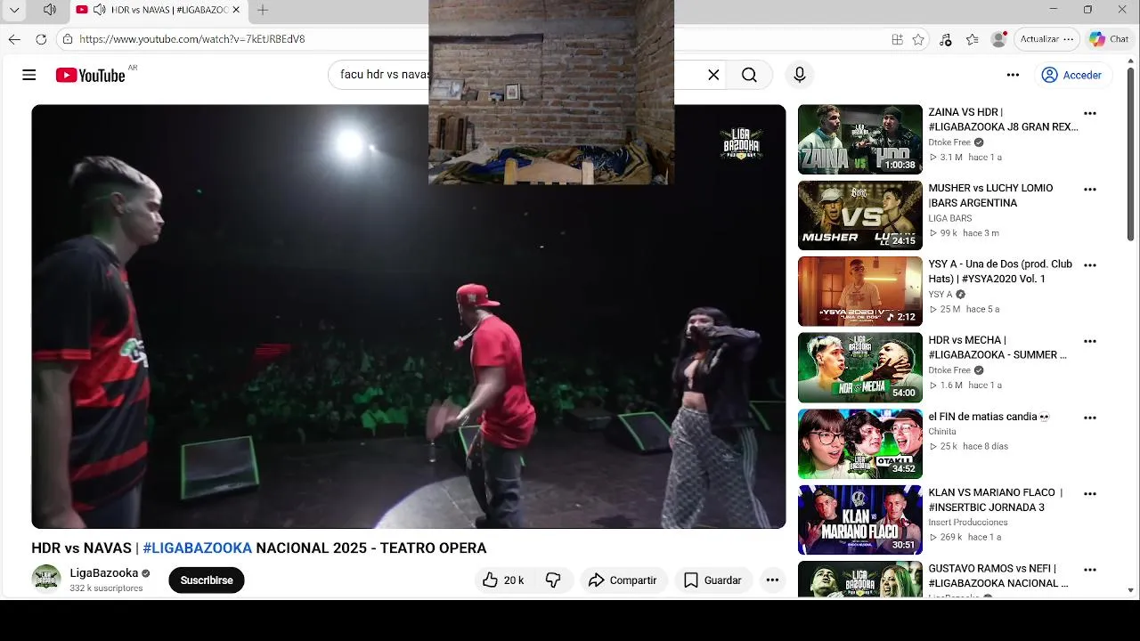This screenshot has width=1140, height=641.
Task: Open Copilot Chat
Action: [1109, 39]
